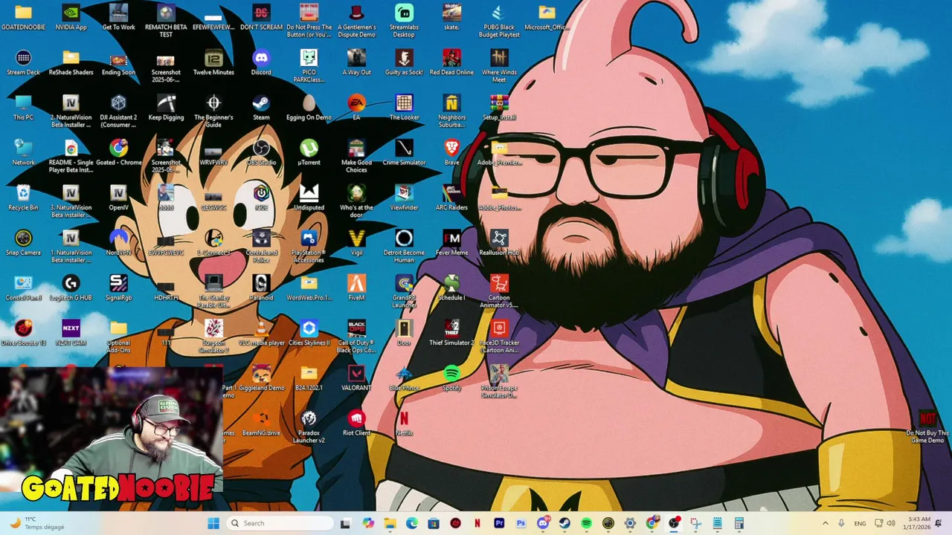
Task: Open Task View from the taskbar
Action: [345, 523]
